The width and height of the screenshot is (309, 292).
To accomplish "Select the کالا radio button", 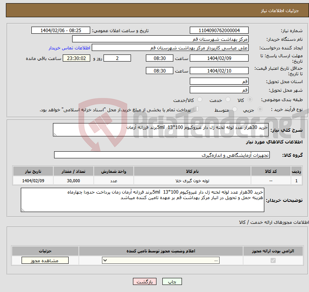I will click(x=250, y=100).
